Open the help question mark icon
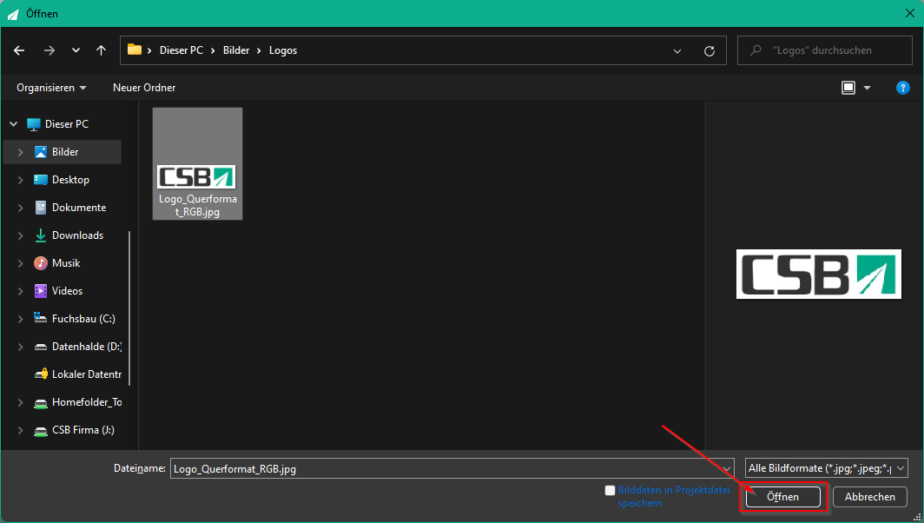Viewport: 924px width, 523px height. point(902,88)
